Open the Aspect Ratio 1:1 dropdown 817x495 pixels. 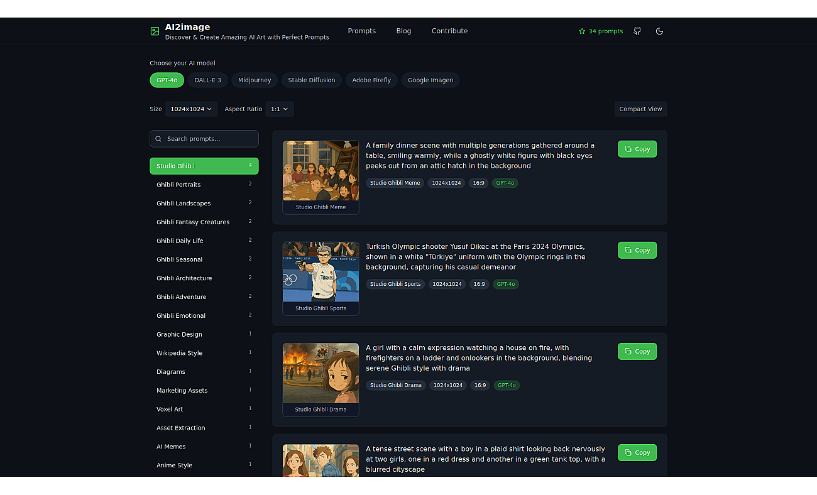coord(280,109)
